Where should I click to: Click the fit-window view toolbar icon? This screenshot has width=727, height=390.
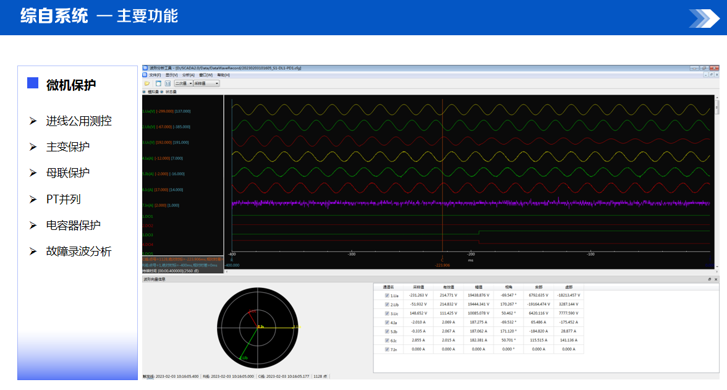click(158, 83)
